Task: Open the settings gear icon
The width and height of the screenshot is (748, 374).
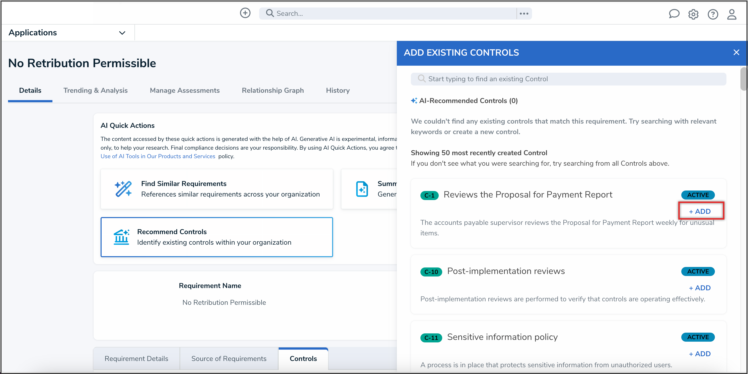Action: click(x=693, y=14)
